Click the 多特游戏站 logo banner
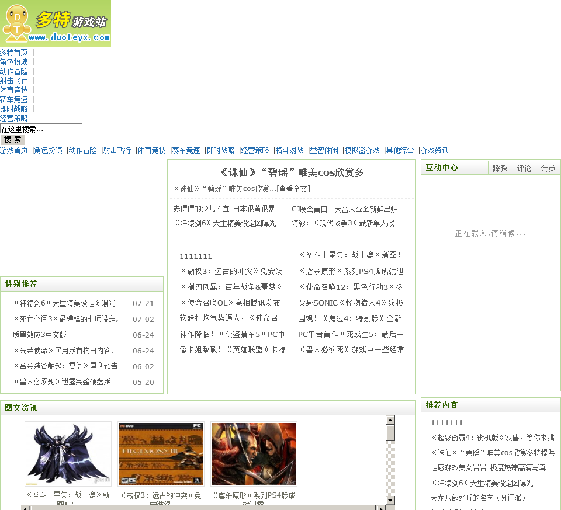The height and width of the screenshot is (510, 561). tap(56, 23)
